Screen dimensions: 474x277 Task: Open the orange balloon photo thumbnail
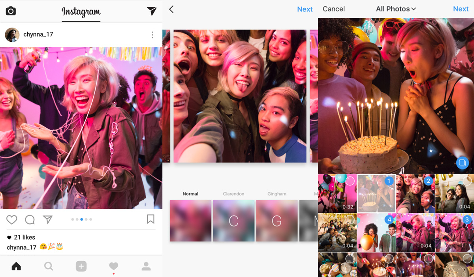click(376, 232)
